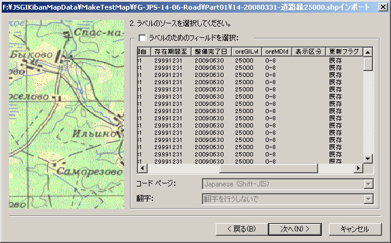Click first row 既存 cell in table
The width and height of the screenshot is (391, 243).
[336, 61]
